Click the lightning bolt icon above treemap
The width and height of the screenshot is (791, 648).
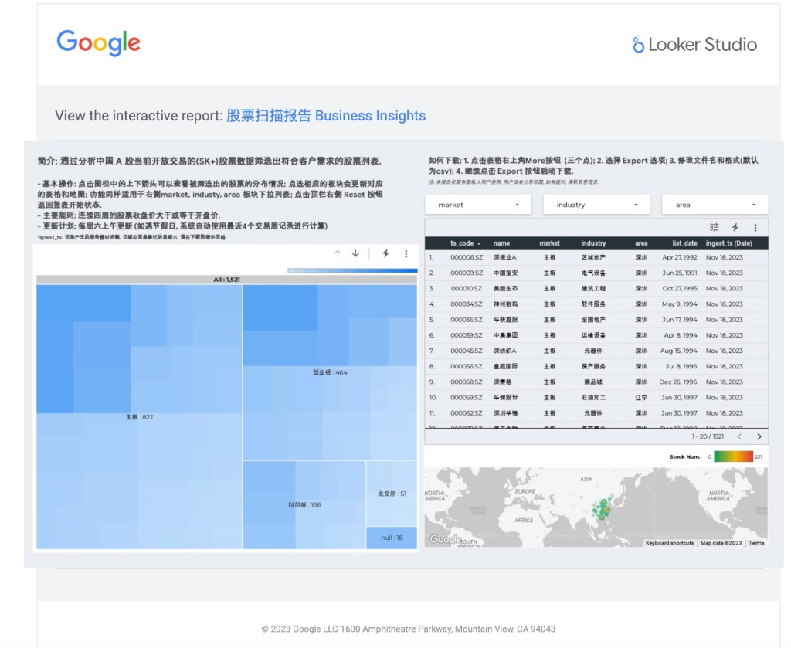point(386,253)
